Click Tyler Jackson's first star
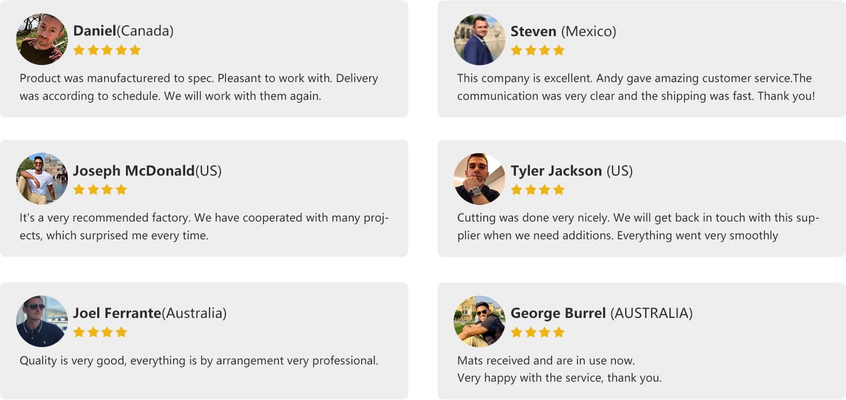Image resolution: width=846 pixels, height=400 pixels. tap(516, 189)
